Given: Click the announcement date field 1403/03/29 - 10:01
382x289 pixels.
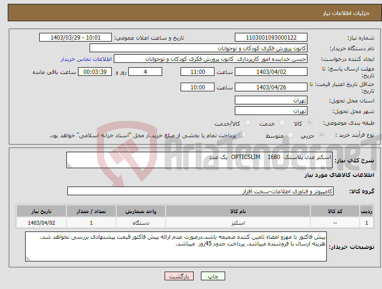Looking at the screenshot, I should coord(76,38).
